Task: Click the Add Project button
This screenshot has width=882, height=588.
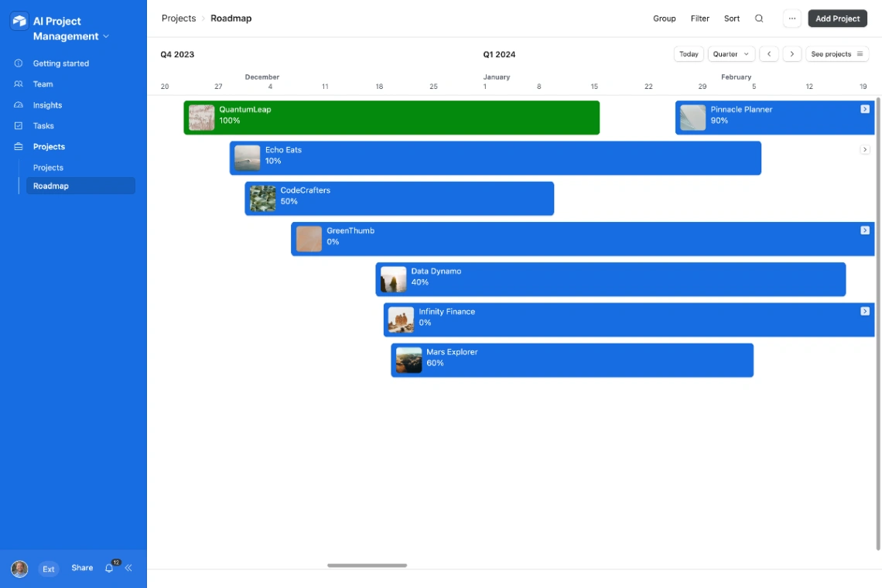Action: (x=837, y=18)
